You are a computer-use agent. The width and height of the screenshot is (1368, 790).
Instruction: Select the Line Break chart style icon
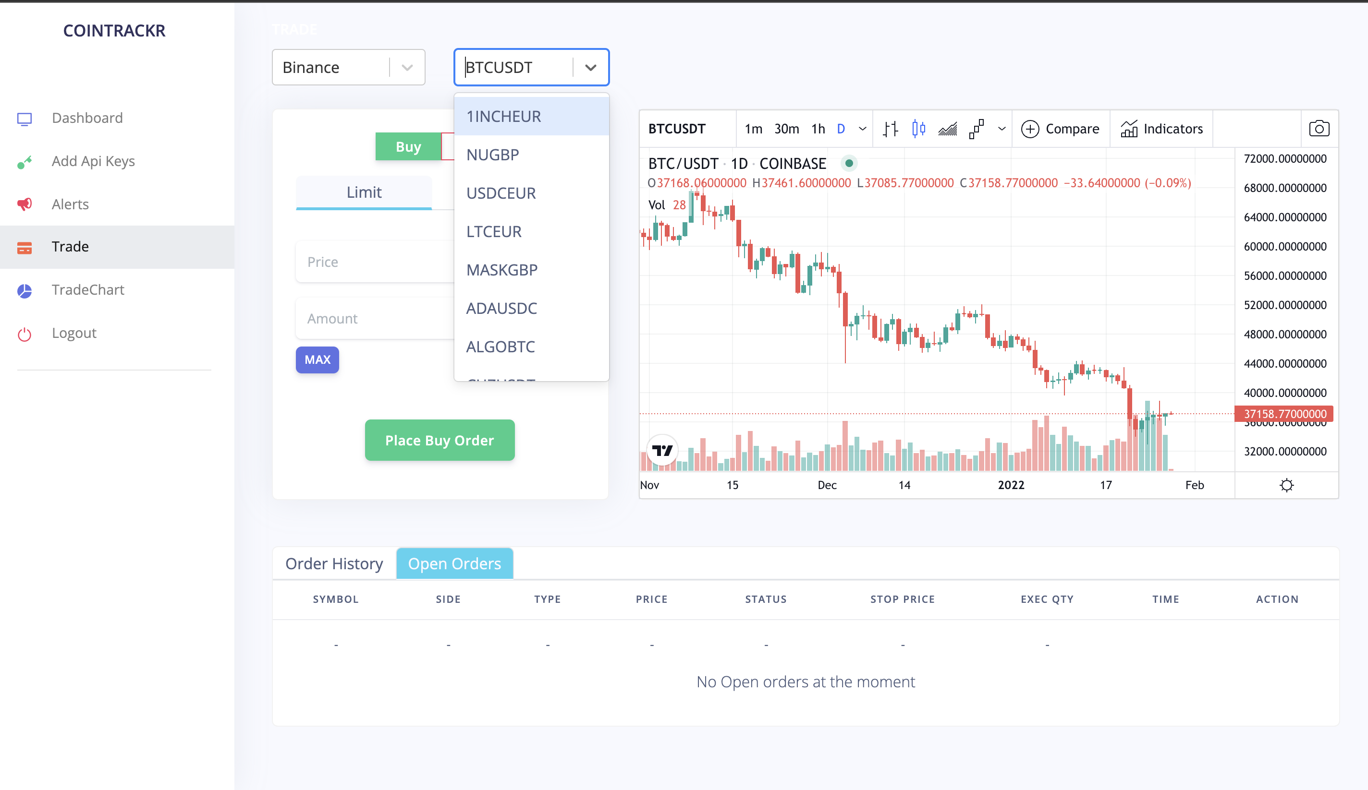pyautogui.click(x=977, y=129)
